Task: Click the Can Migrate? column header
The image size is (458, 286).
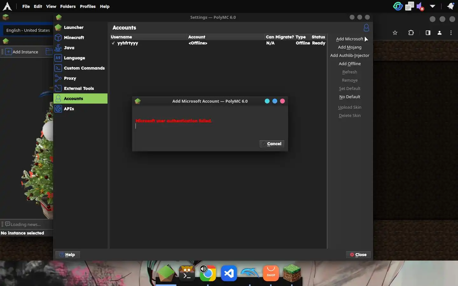Action: click(280, 37)
